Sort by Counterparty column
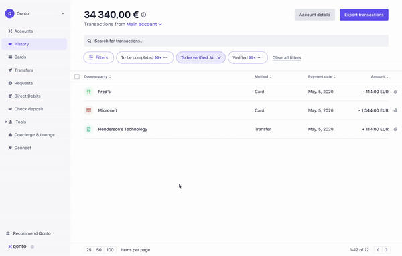Image resolution: width=402 pixels, height=256 pixels. click(97, 76)
